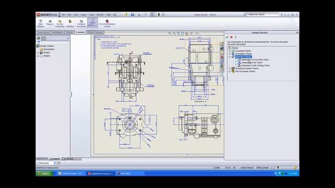Switch to the Sketch tab
Screen dimensions: 335x188
[x=69, y=32]
